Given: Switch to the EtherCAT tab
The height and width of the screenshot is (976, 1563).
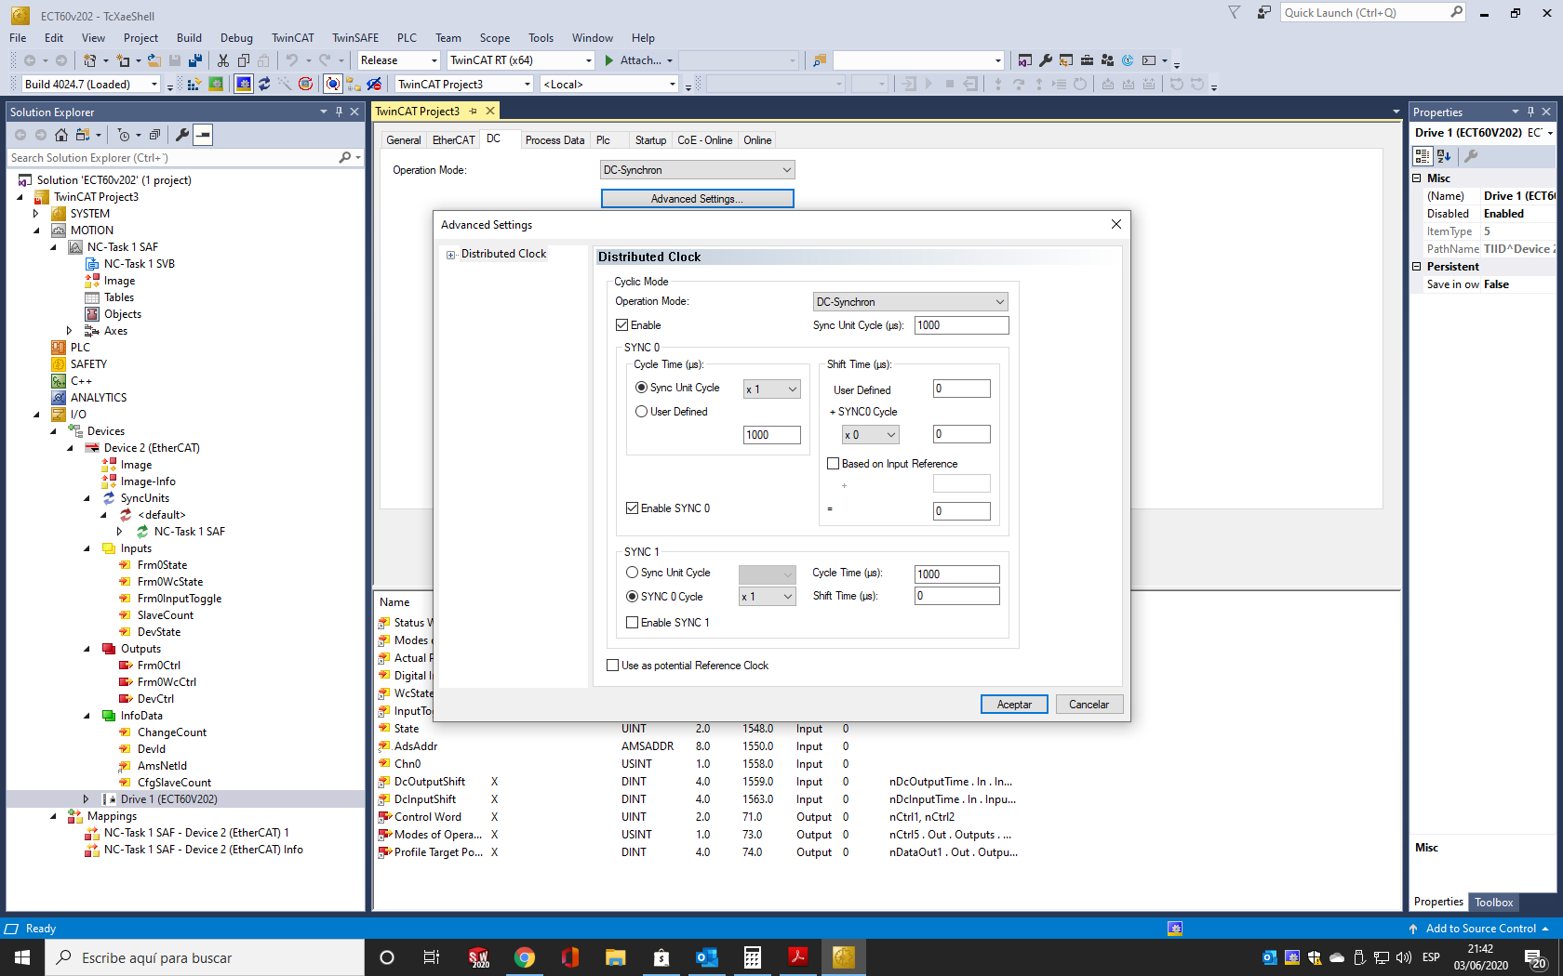Looking at the screenshot, I should [x=453, y=140].
